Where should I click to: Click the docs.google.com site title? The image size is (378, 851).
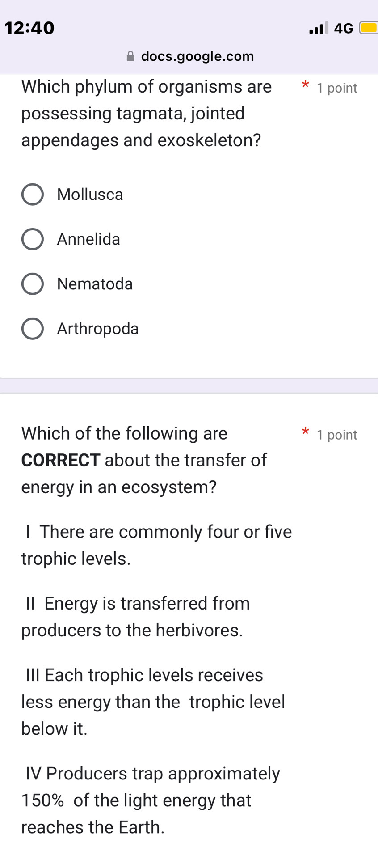click(197, 56)
